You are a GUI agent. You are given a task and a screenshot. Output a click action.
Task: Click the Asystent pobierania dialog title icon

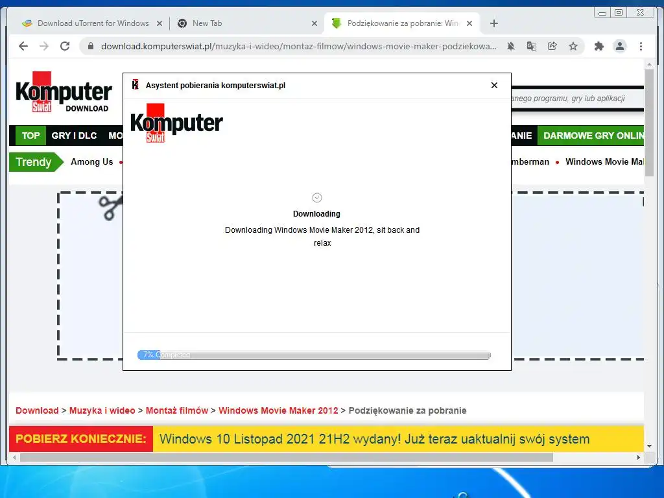135,85
